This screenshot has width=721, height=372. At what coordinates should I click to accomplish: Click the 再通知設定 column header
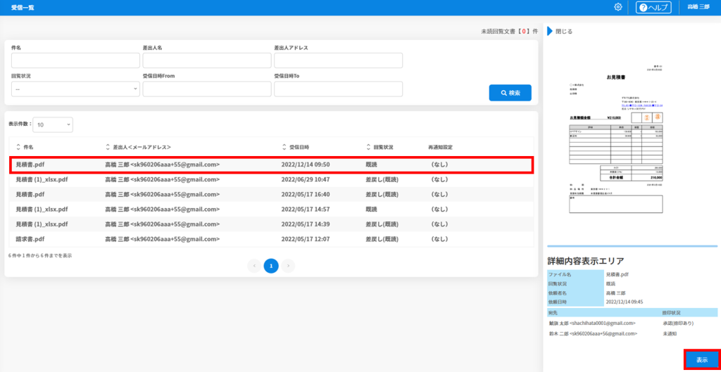tap(441, 148)
